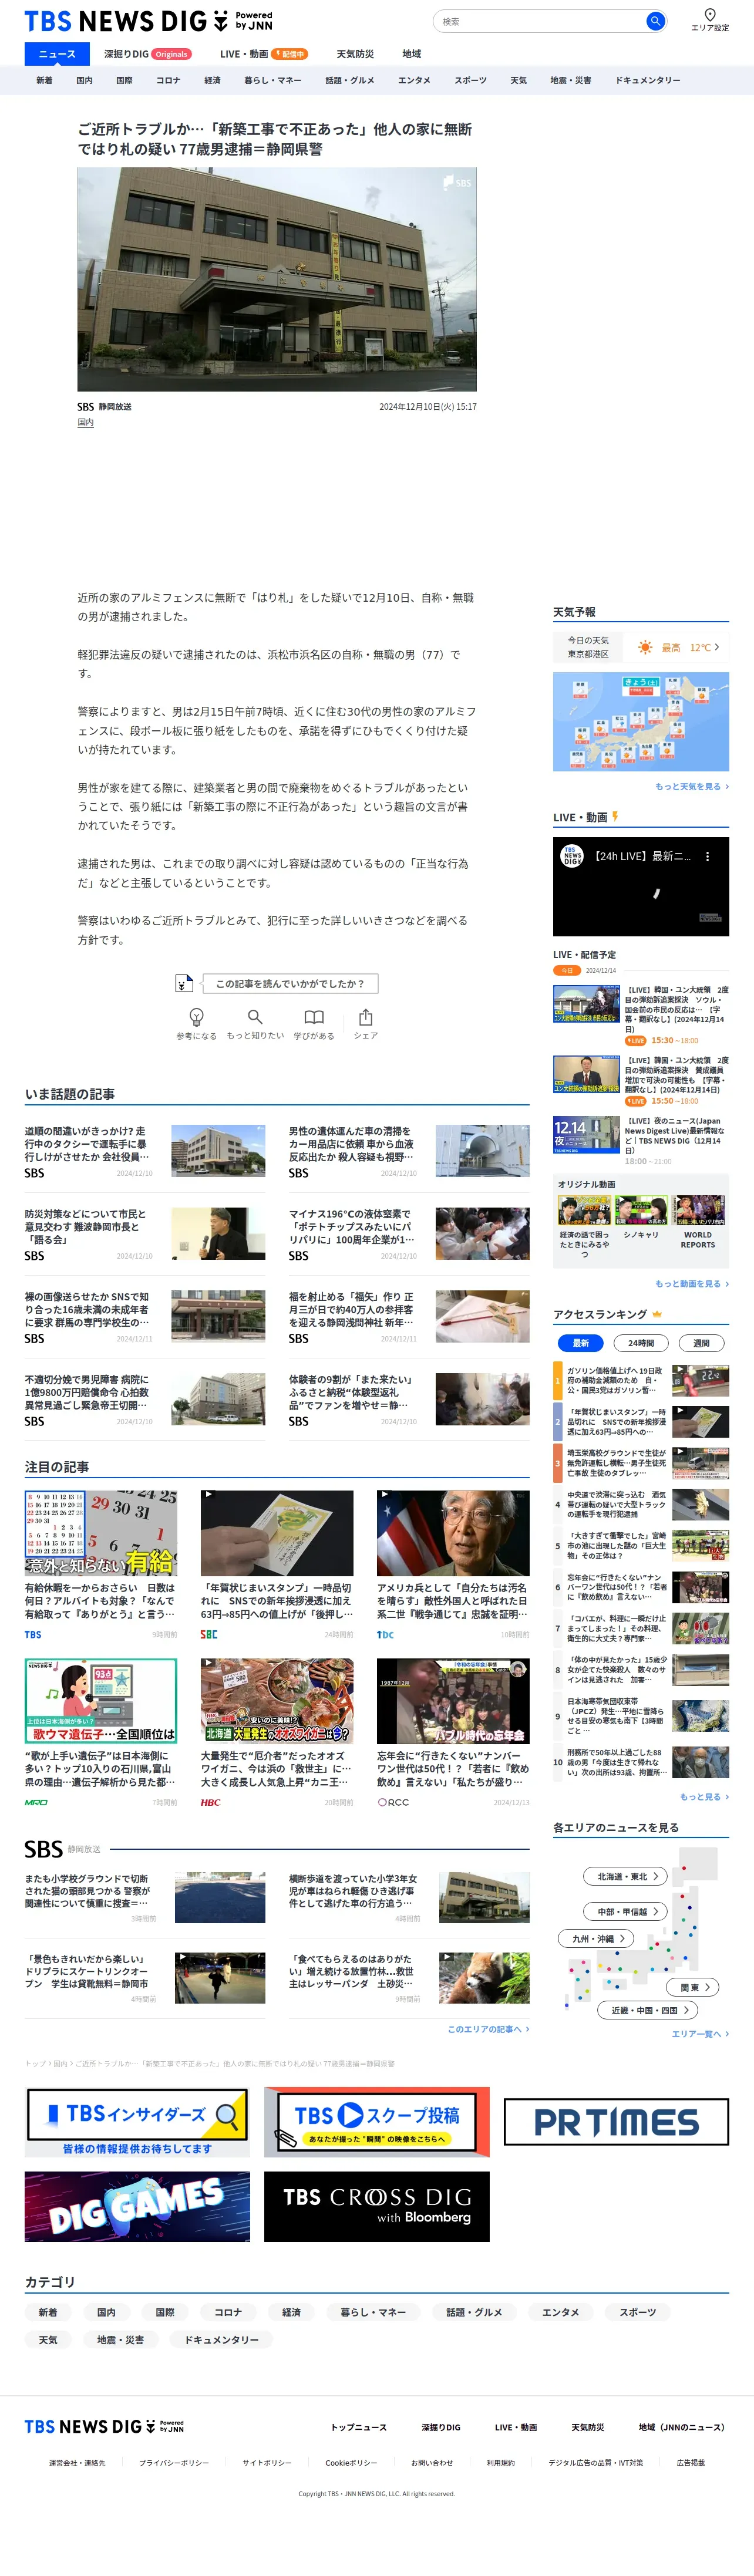Open ranking item 1 about ガソリン価格値上げ
This screenshot has height=2576, width=754.
(x=641, y=1381)
